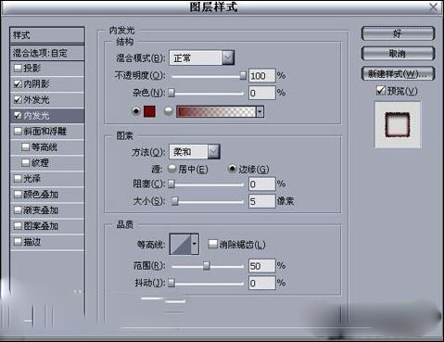Select the 居中 center source radio

tap(171, 169)
